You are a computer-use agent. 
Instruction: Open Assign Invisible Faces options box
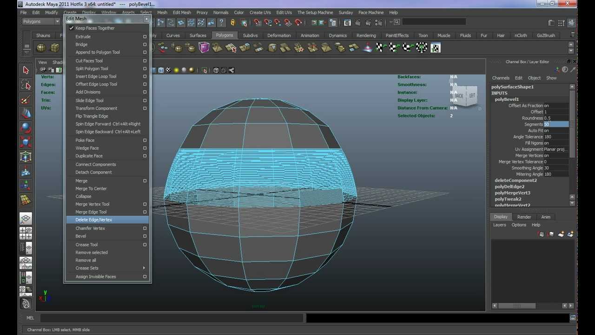[x=145, y=276]
